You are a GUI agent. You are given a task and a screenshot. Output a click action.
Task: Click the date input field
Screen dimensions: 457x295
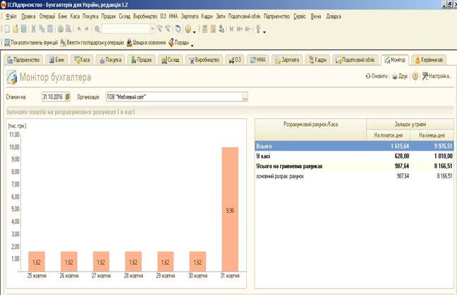[52, 97]
